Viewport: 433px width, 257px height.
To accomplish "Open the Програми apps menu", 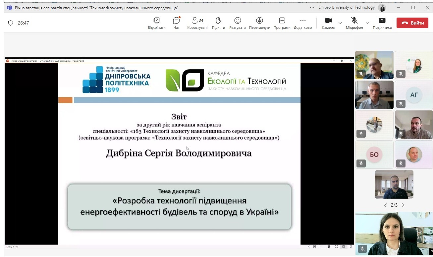I will coord(282,23).
